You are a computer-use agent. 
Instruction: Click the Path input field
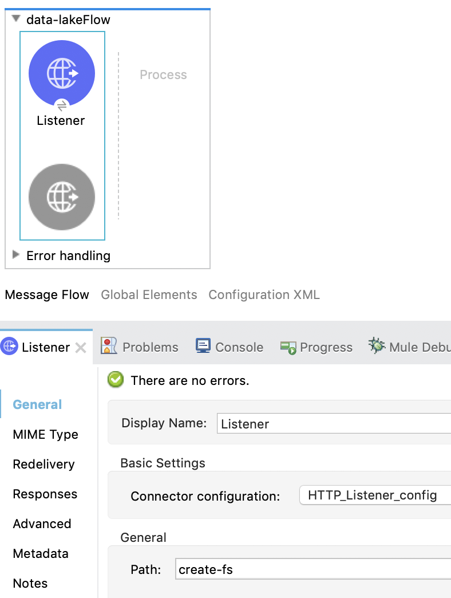click(312, 569)
